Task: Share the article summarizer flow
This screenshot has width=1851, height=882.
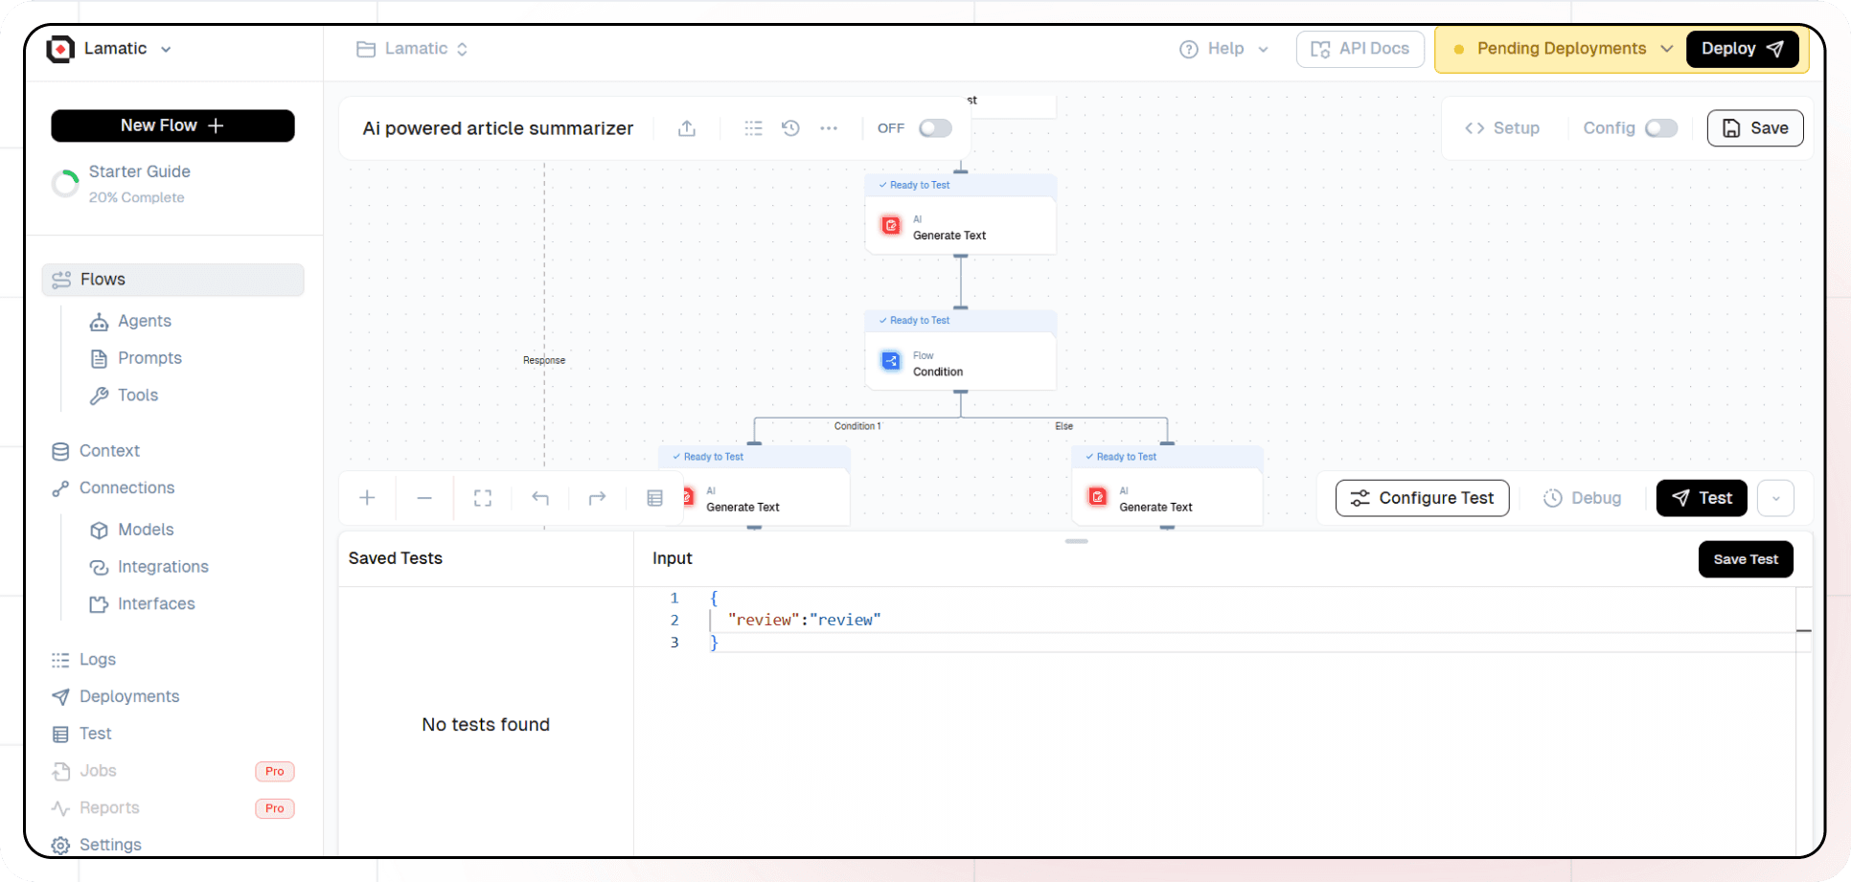Action: coord(686,127)
